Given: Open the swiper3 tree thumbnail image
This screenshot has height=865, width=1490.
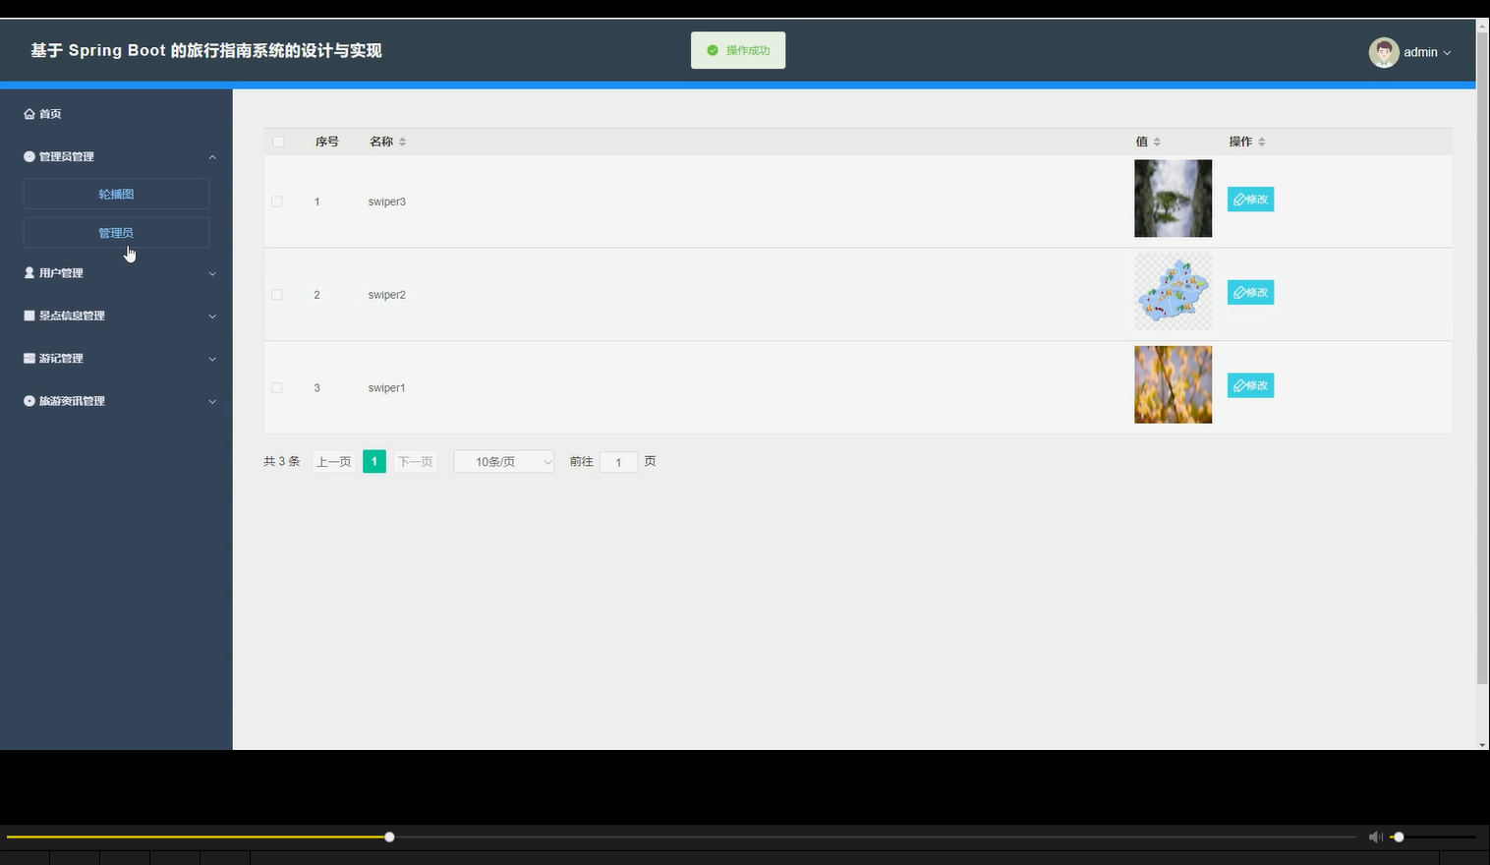Looking at the screenshot, I should [x=1173, y=199].
